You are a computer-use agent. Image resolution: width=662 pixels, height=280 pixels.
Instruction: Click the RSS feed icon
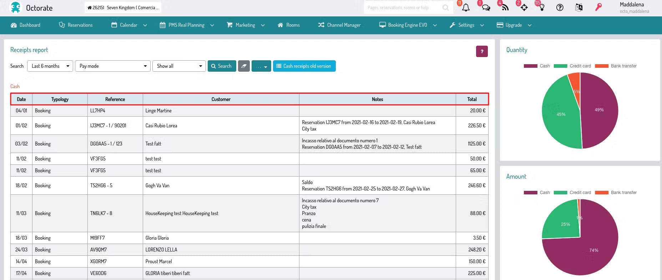point(505,7)
